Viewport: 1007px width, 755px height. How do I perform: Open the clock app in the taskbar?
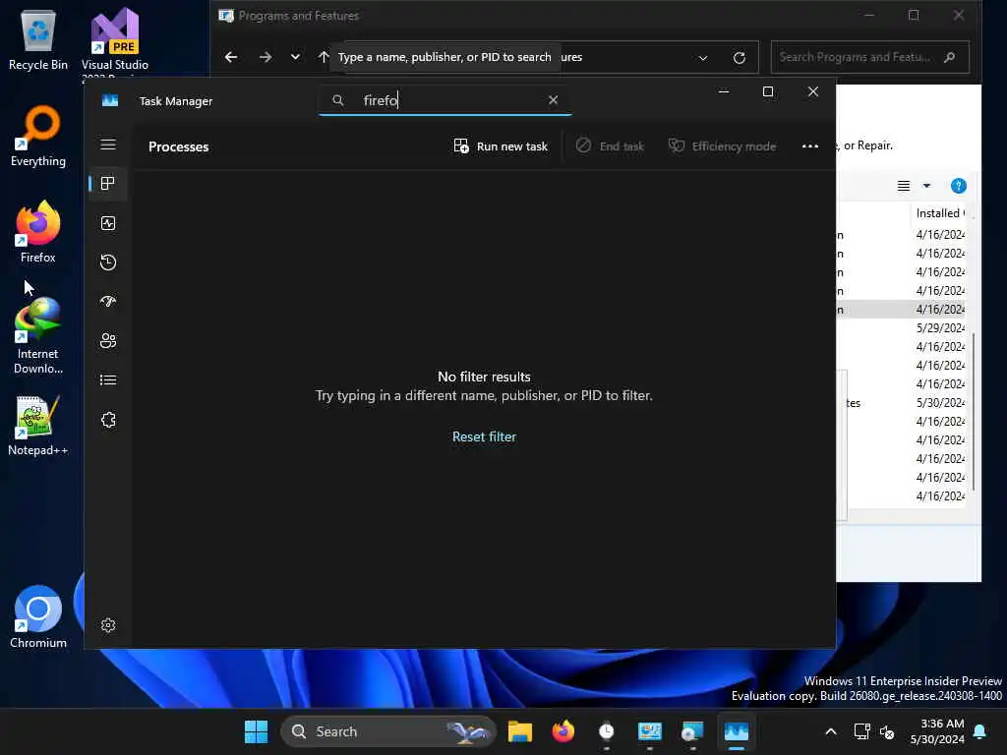coord(606,731)
